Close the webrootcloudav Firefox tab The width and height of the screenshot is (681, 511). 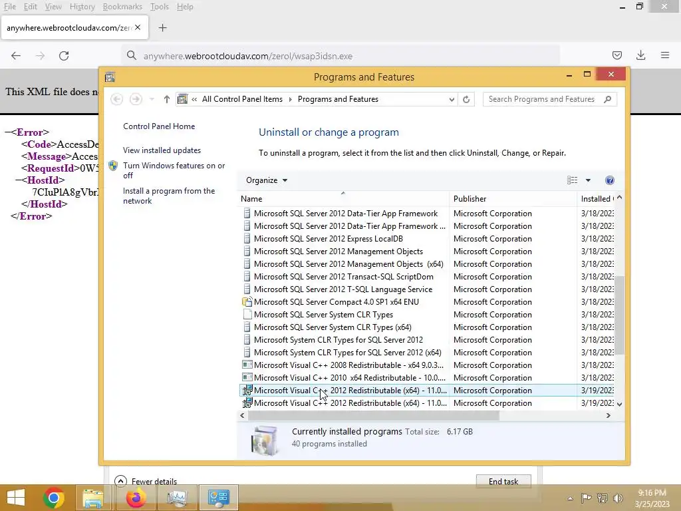click(138, 27)
